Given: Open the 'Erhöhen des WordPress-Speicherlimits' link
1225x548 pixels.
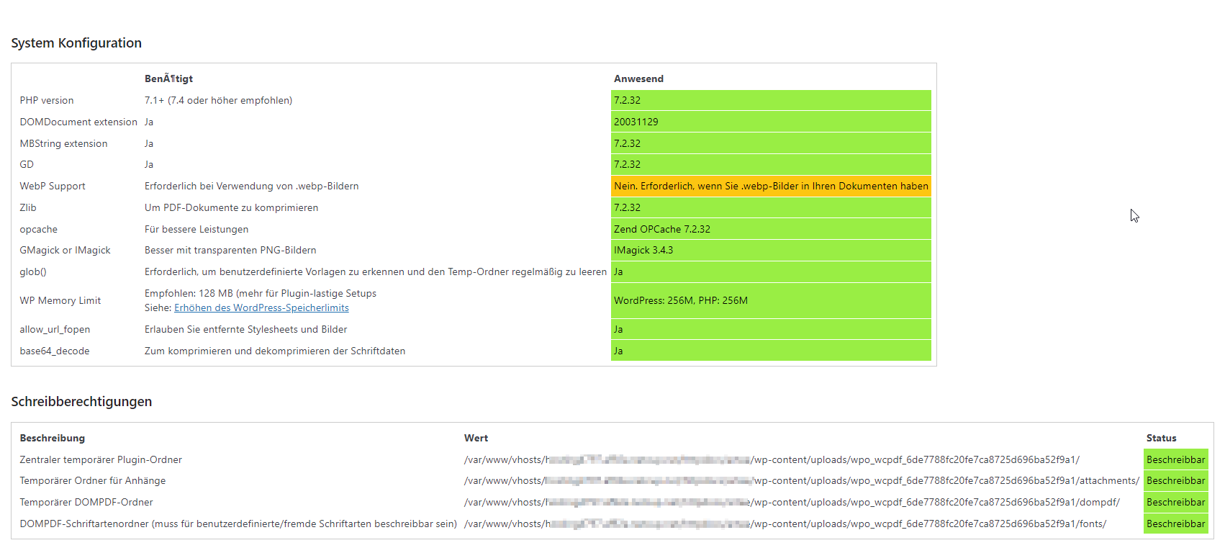Looking at the screenshot, I should click(x=261, y=307).
